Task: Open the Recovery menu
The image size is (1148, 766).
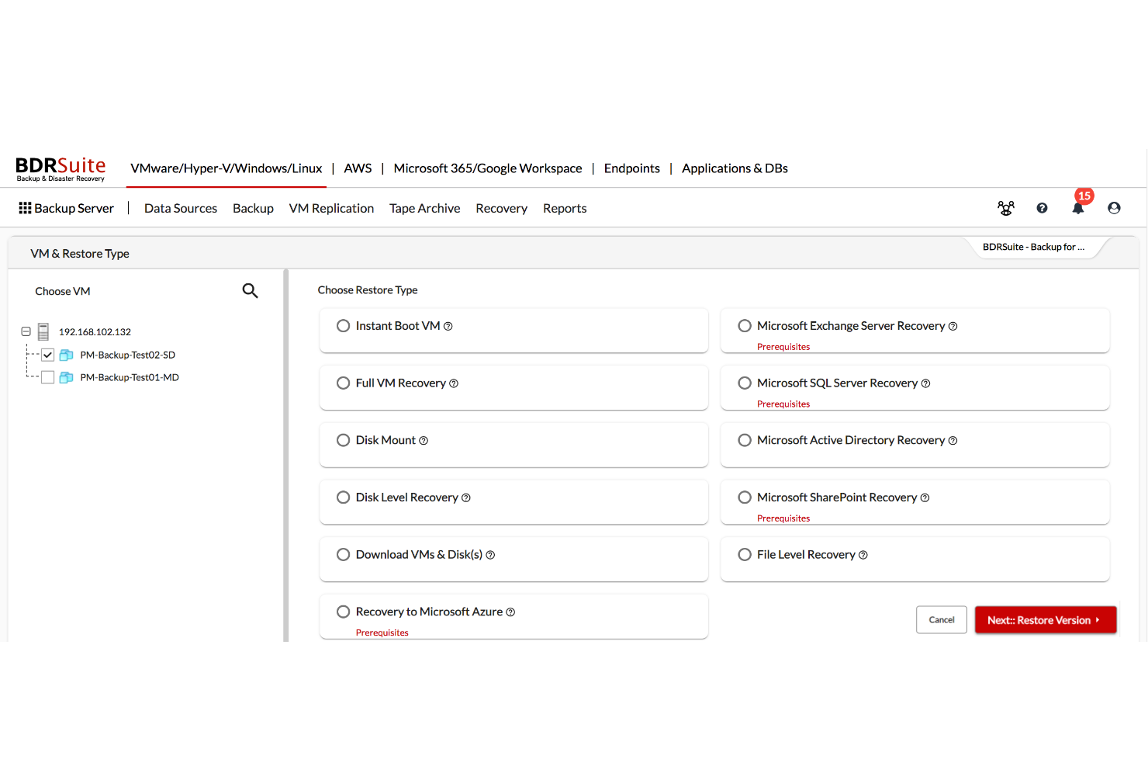Action: [x=502, y=208]
